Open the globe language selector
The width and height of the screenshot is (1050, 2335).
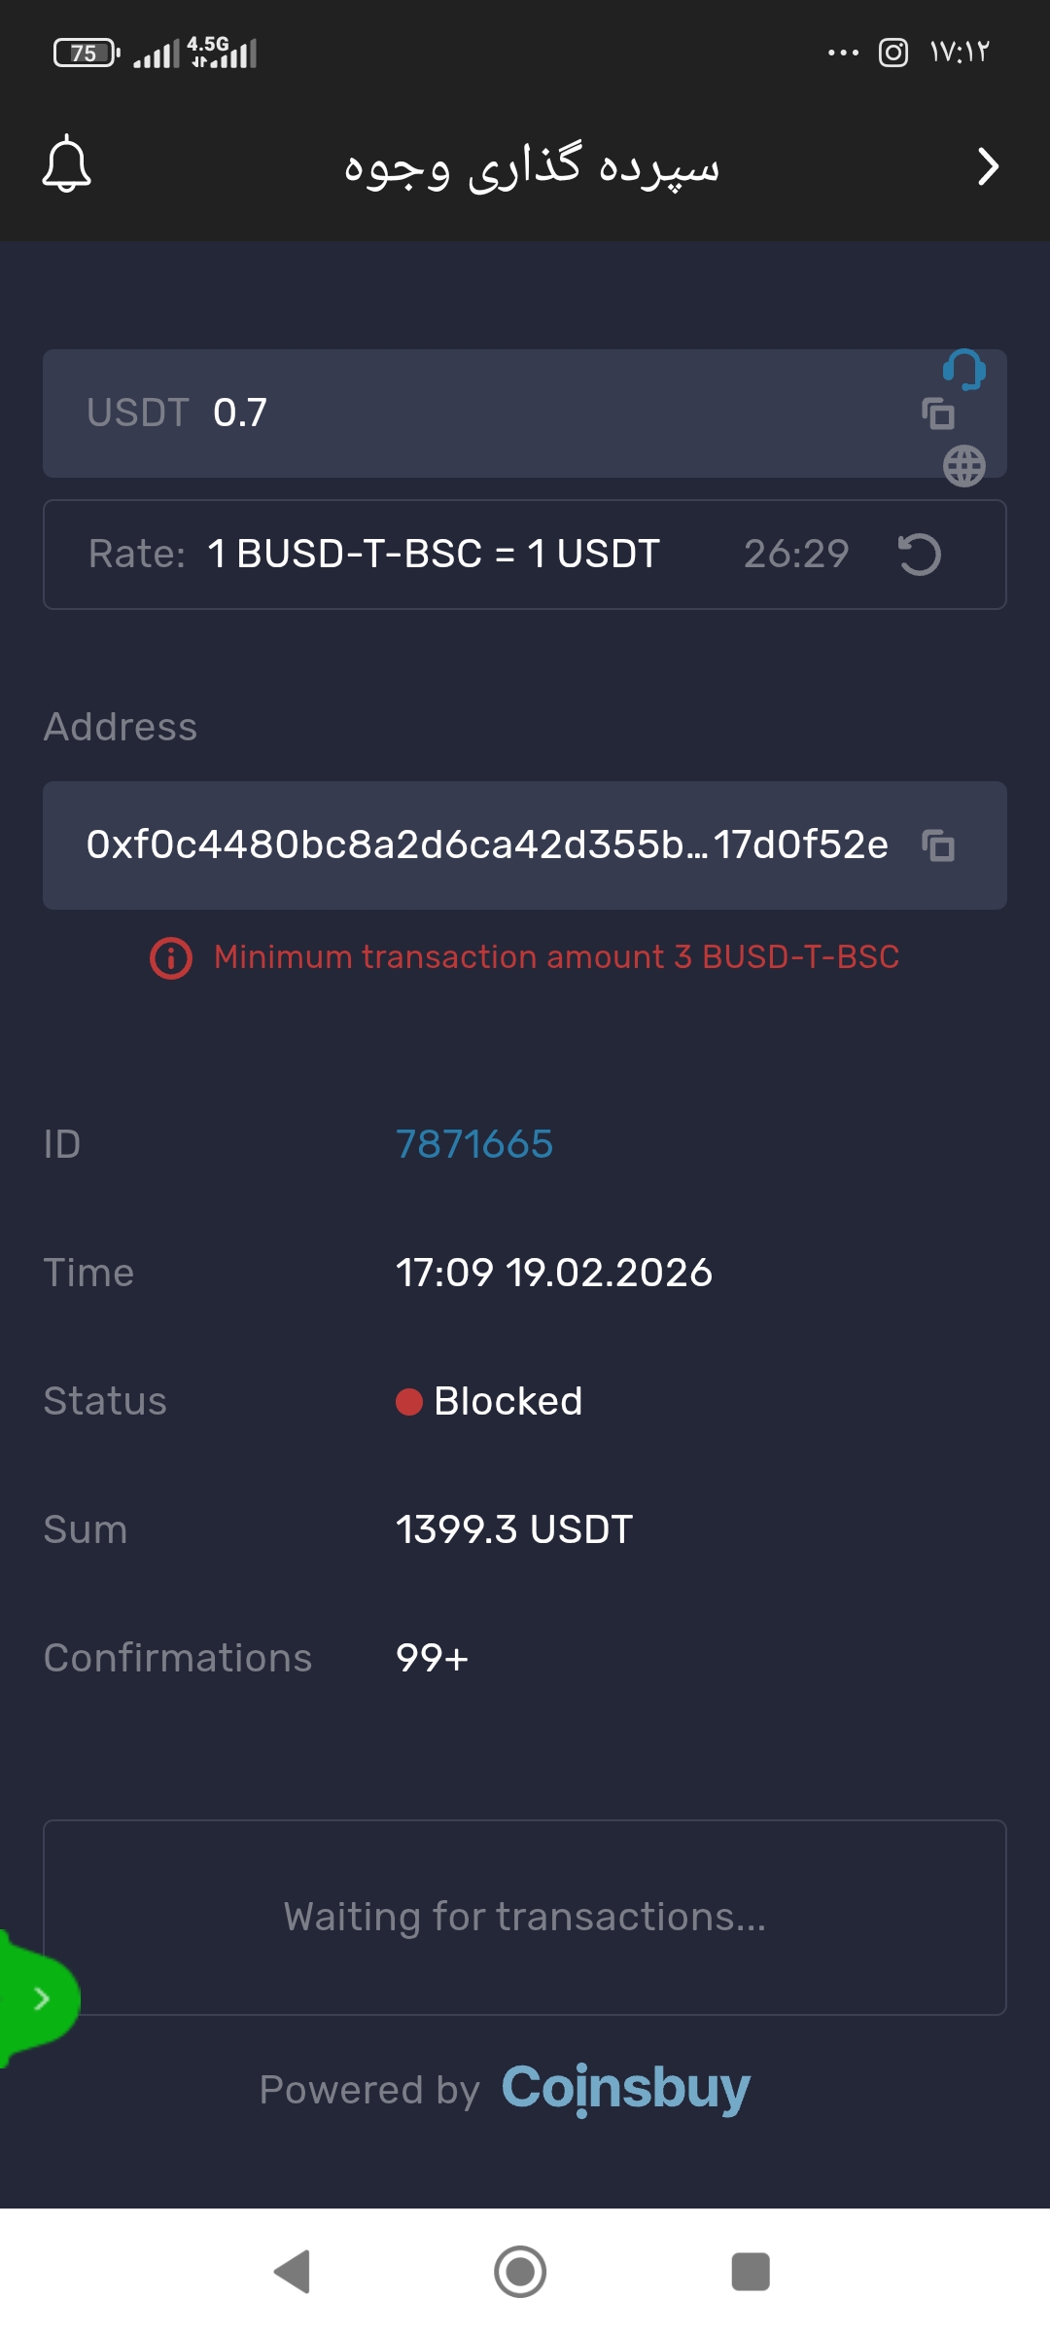[963, 466]
